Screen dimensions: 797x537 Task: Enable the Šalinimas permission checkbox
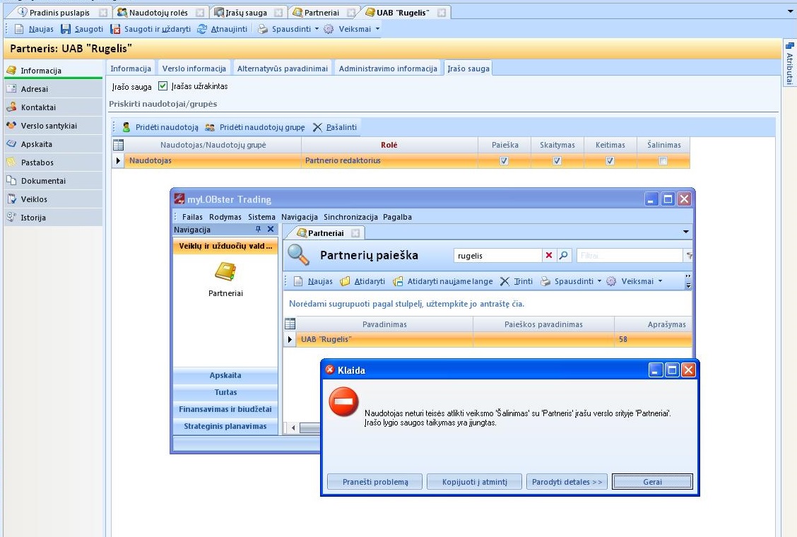663,161
